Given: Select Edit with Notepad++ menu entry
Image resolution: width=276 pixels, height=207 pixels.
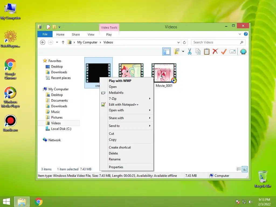Looking at the screenshot, I should pos(126,105).
